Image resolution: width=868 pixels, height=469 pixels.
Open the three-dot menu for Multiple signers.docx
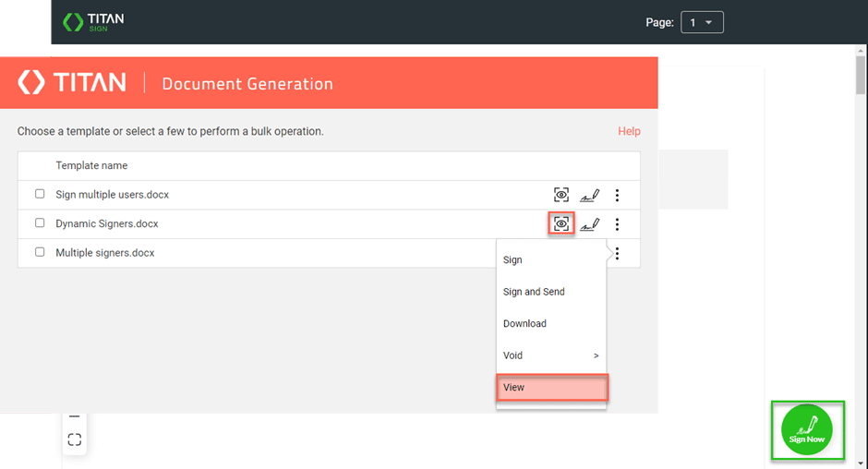tap(617, 253)
